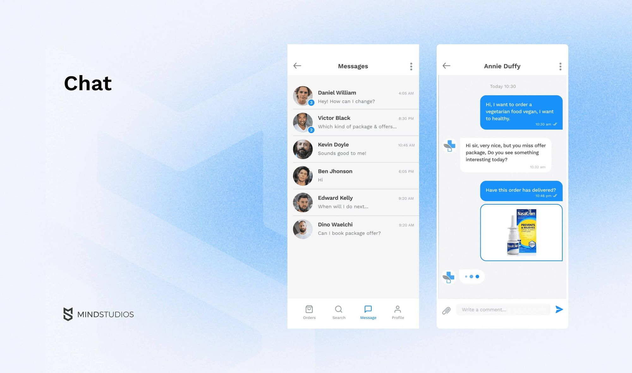Screen dimensions: 632x373
Task: Tap the attachment paperclip icon
Action: (446, 310)
